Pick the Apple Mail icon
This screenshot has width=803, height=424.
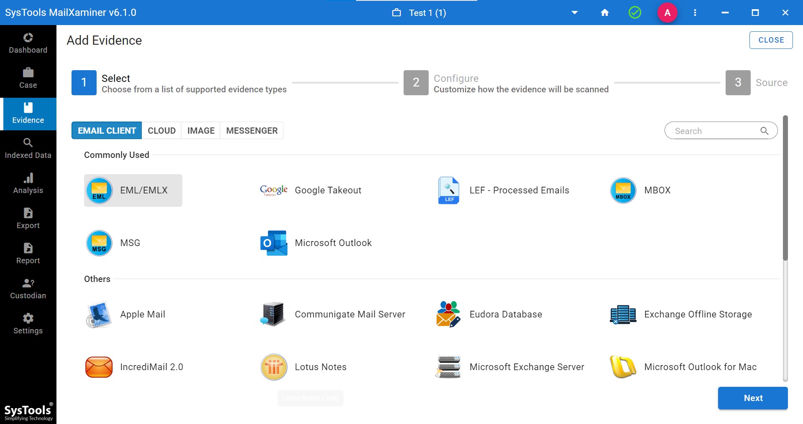pyautogui.click(x=99, y=315)
